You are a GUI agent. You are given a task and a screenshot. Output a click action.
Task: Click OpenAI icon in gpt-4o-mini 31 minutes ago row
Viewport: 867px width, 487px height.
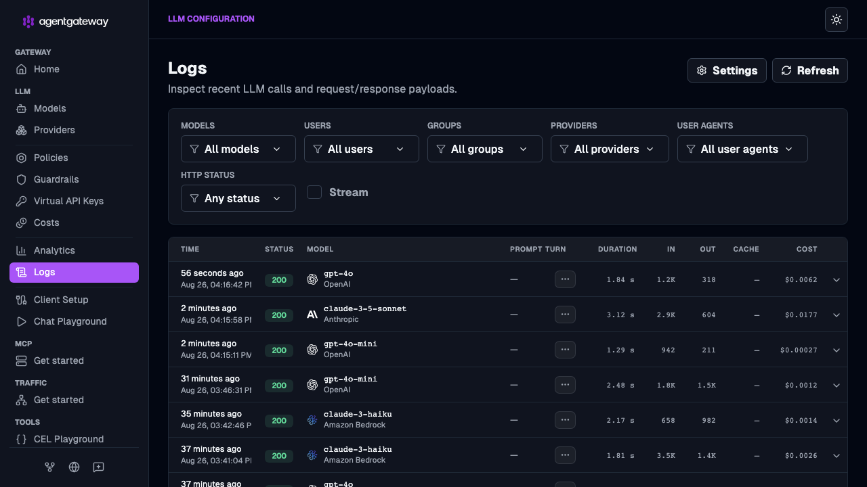[x=312, y=385]
